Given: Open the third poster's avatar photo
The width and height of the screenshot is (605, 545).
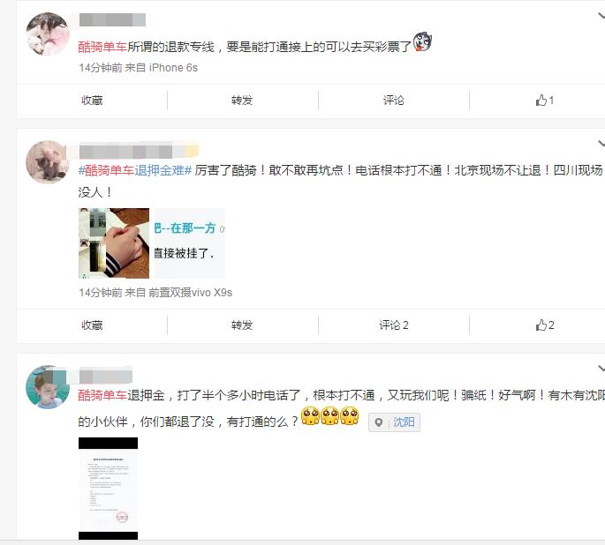Looking at the screenshot, I should pyautogui.click(x=48, y=387).
